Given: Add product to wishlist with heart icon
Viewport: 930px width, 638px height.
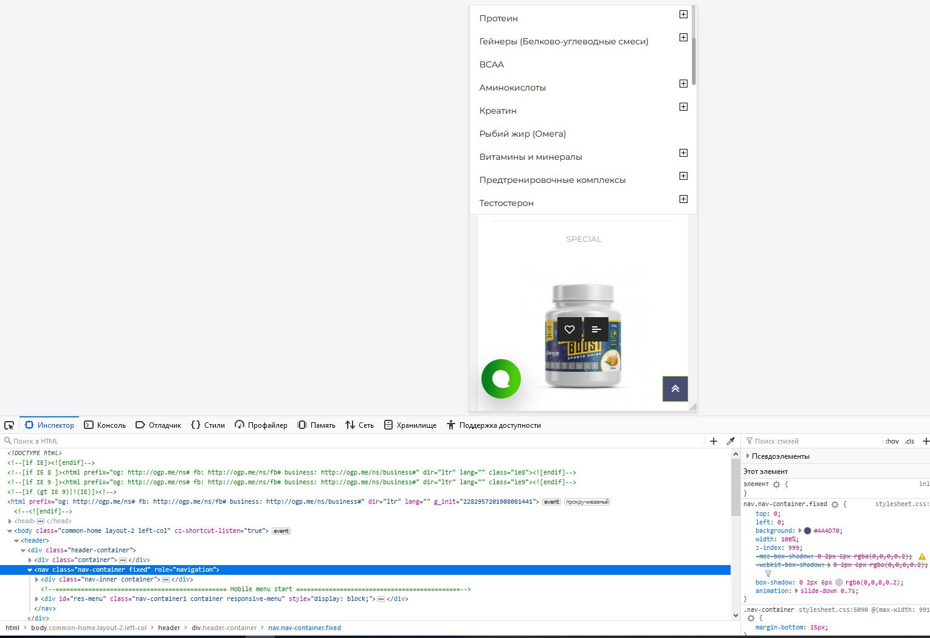Looking at the screenshot, I should click(x=570, y=329).
